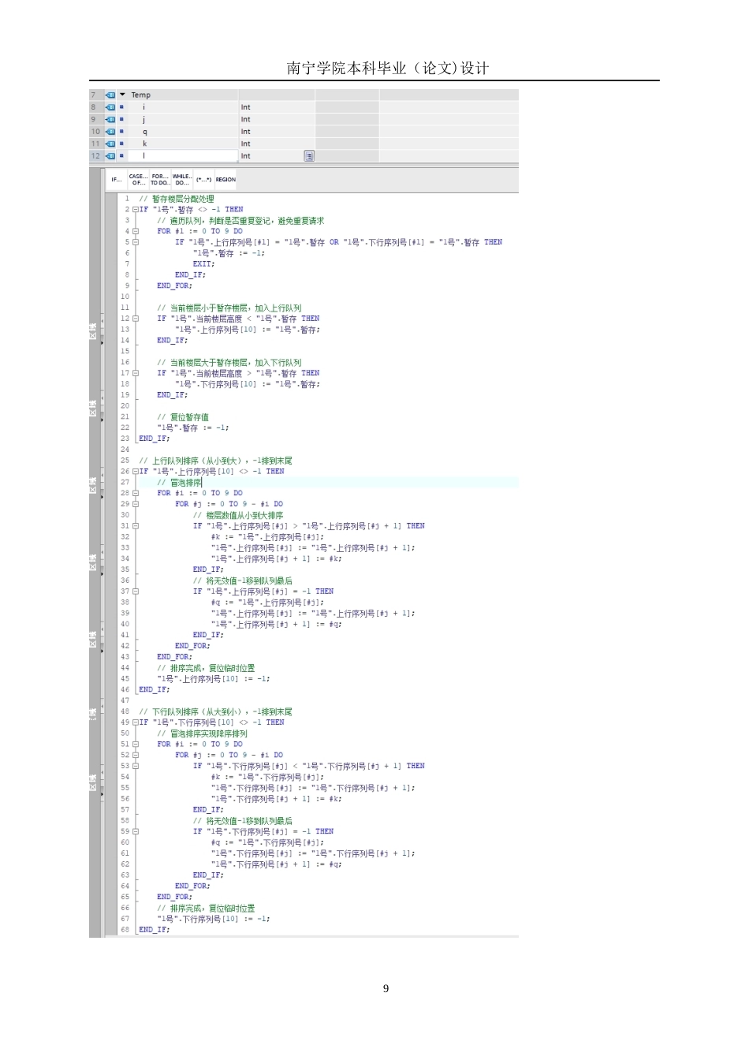749x1060 pixels.
Task: Collapse the FOR #j loop at line 52
Action: 135,755
